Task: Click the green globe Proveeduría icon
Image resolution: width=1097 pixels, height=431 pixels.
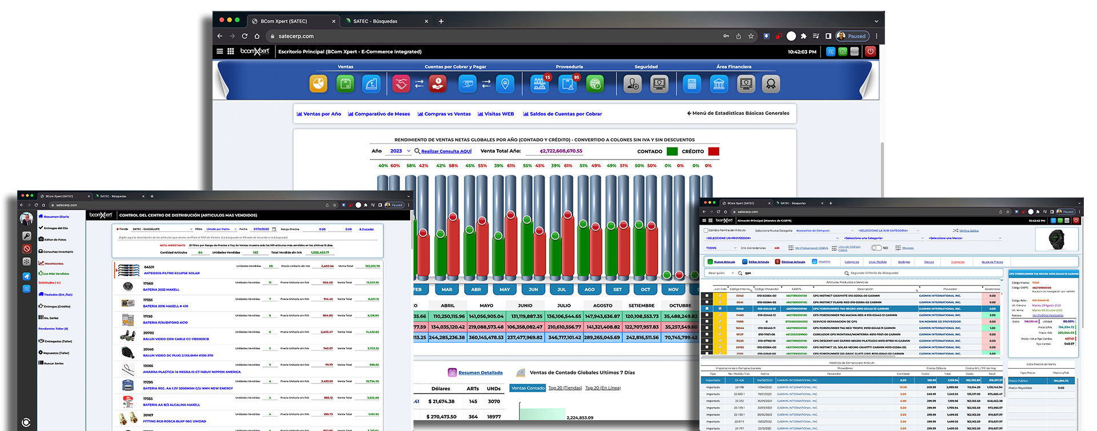Action: [595, 84]
